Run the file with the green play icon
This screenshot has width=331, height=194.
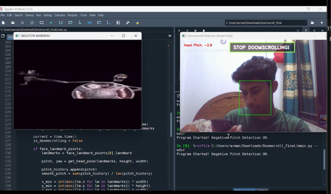(x=51, y=23)
